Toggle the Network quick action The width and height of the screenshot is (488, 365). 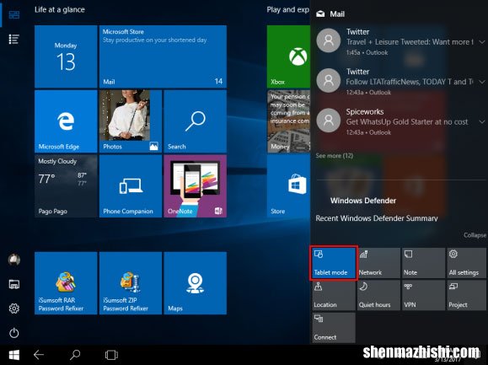[378, 263]
